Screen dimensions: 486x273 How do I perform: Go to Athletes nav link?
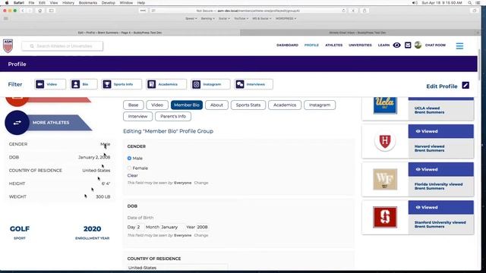pos(334,45)
